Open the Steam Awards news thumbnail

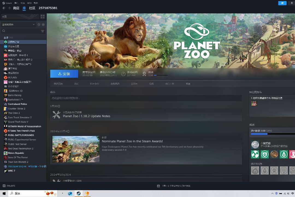click(76, 149)
